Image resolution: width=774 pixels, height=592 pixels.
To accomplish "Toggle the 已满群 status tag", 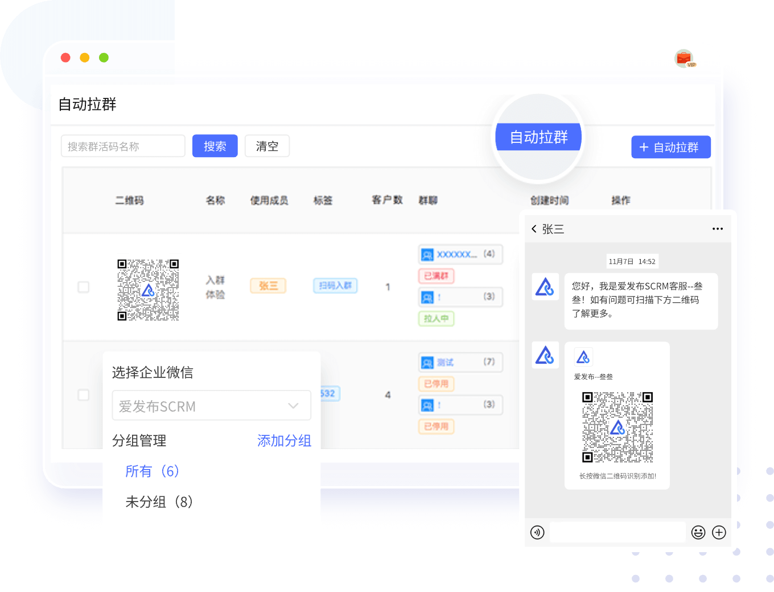I will tap(436, 276).
